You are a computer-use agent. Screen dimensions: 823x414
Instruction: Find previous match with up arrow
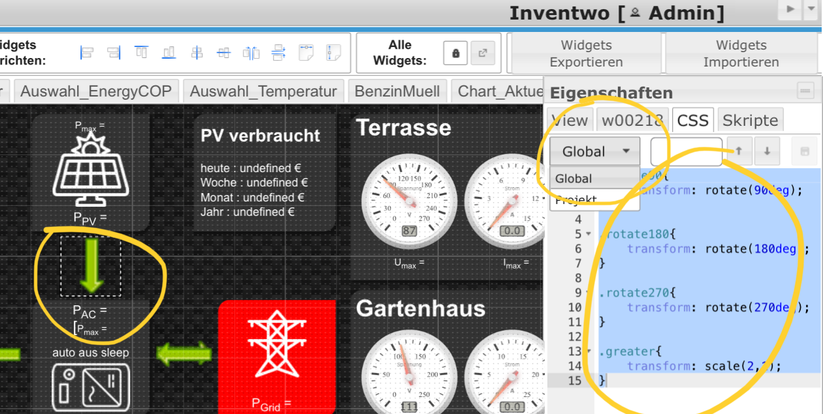tap(739, 151)
